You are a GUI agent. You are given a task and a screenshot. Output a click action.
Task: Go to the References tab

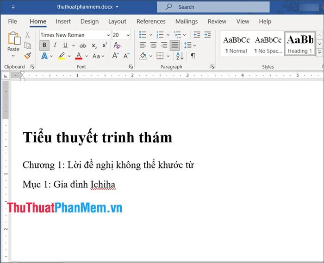click(x=151, y=21)
